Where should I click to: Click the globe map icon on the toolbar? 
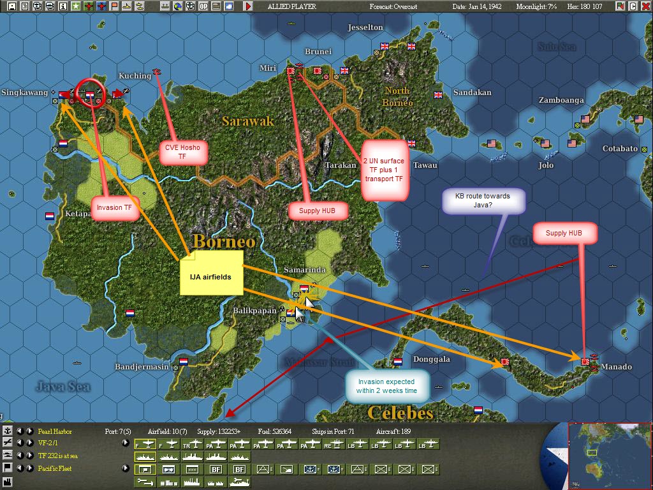[179, 6]
